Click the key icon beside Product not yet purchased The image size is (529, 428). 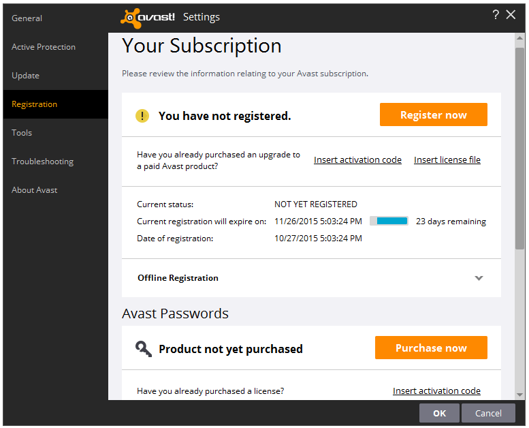[x=144, y=348]
